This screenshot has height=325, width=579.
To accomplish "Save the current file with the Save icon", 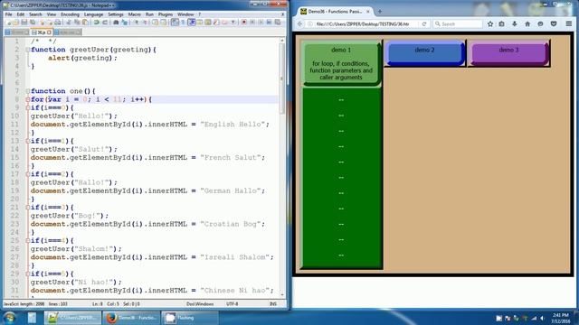I will (x=24, y=23).
